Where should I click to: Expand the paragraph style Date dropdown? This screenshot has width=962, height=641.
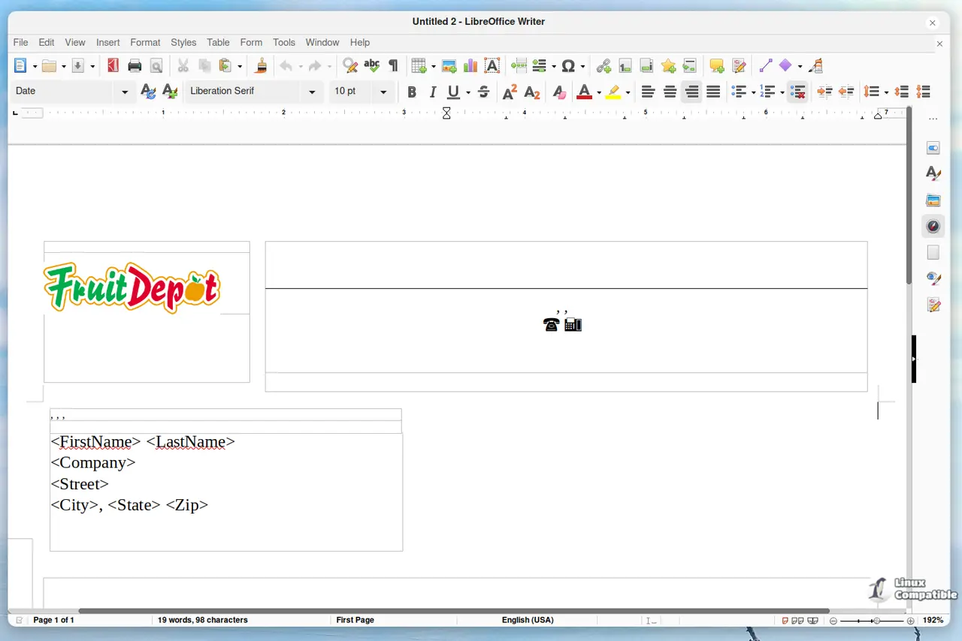125,92
